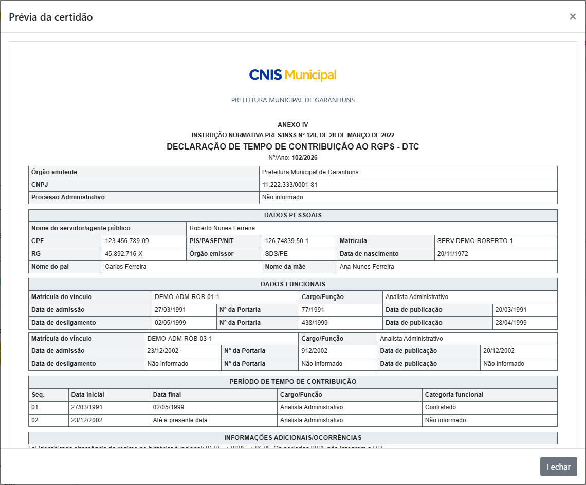Click the 'DECLARAÇÃO DE TEMPO DE CONTRIBUIÇÃO' title

292,146
